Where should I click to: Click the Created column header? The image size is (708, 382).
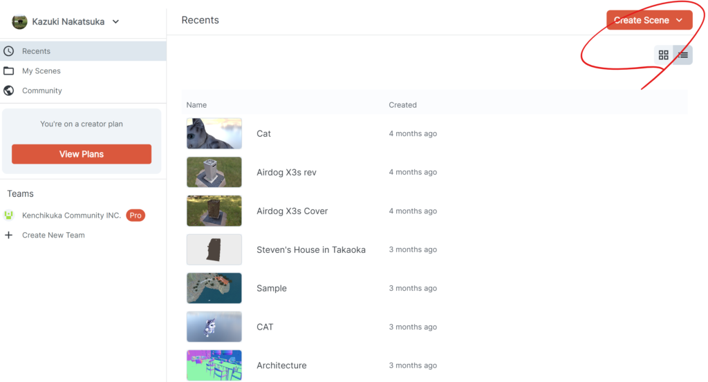click(403, 105)
